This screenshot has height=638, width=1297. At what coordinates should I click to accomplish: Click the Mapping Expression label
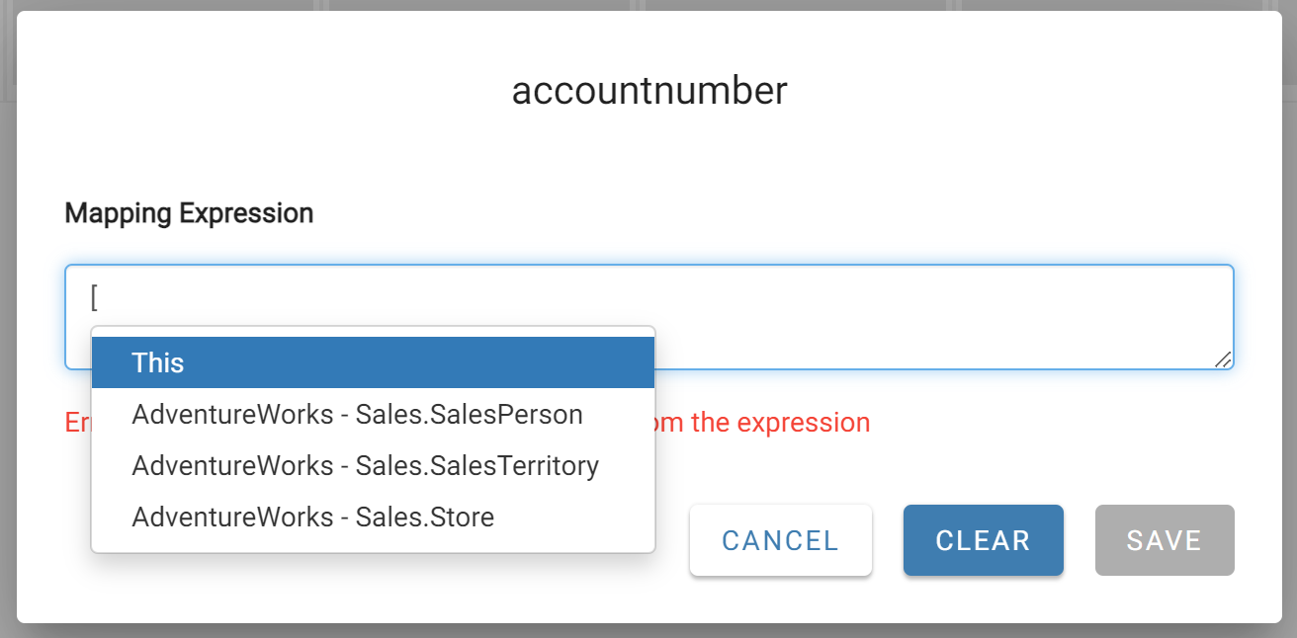(x=188, y=212)
